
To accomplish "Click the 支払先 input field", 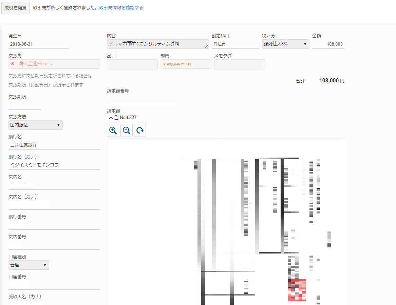I will point(54,64).
